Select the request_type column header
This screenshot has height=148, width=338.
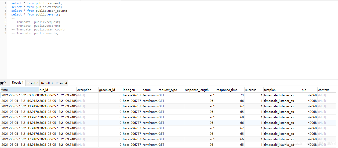point(171,90)
